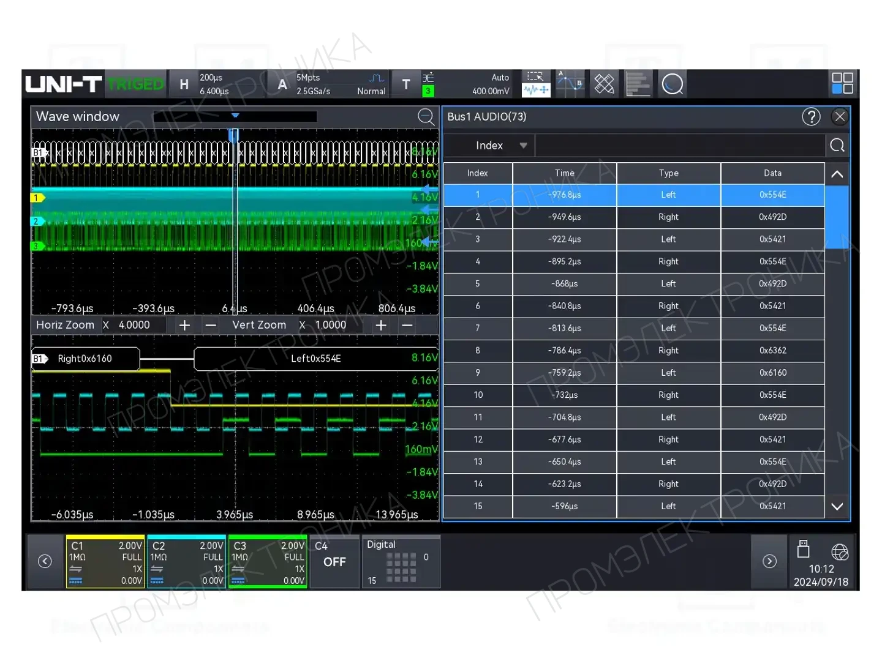Viewport: 882px width, 661px height.
Task: Click decoded packet Right0x6160 in zoom view
Action: point(86,359)
